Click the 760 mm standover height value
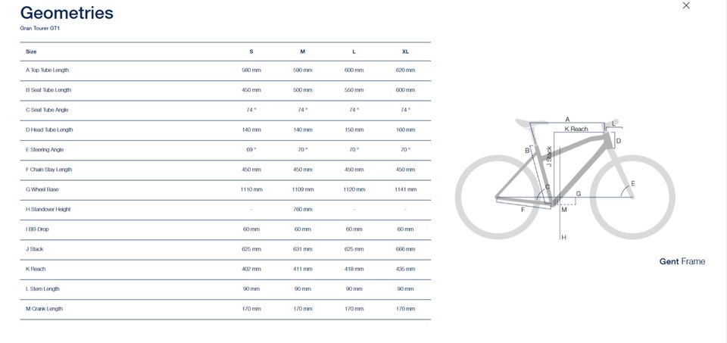Screen dimensions: 727x343 303,210
